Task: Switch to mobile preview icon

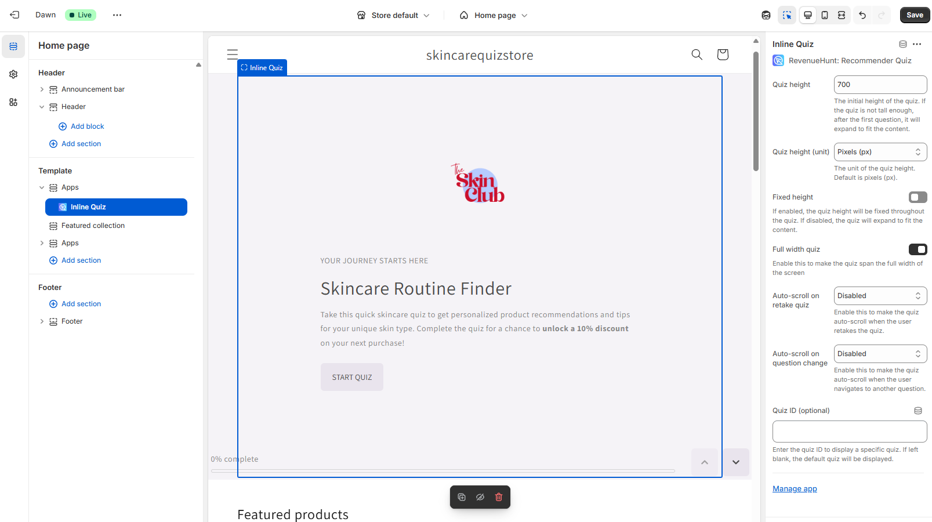Action: coord(824,15)
